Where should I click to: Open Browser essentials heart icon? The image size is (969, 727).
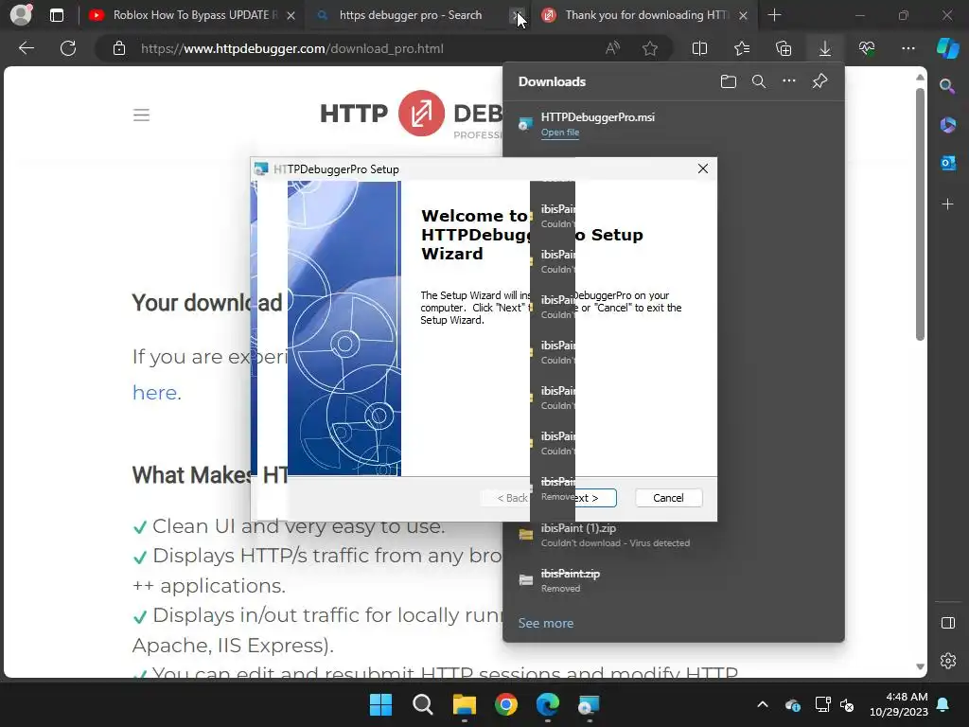coord(867,48)
